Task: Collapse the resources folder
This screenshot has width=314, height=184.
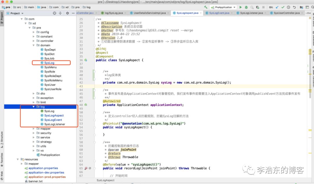Action: (18, 159)
